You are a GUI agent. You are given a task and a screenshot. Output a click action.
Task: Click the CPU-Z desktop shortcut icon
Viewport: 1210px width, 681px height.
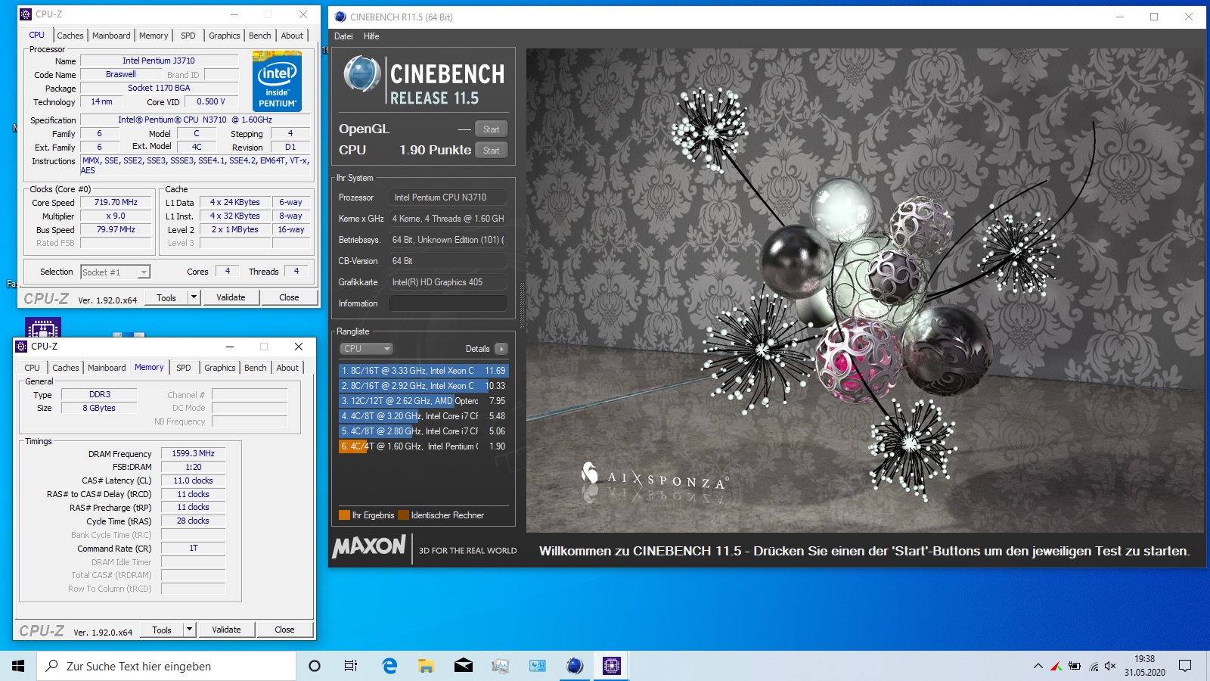(43, 328)
